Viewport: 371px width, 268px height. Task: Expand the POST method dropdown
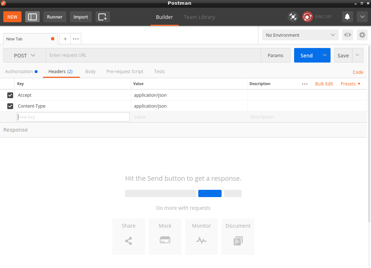(24, 55)
